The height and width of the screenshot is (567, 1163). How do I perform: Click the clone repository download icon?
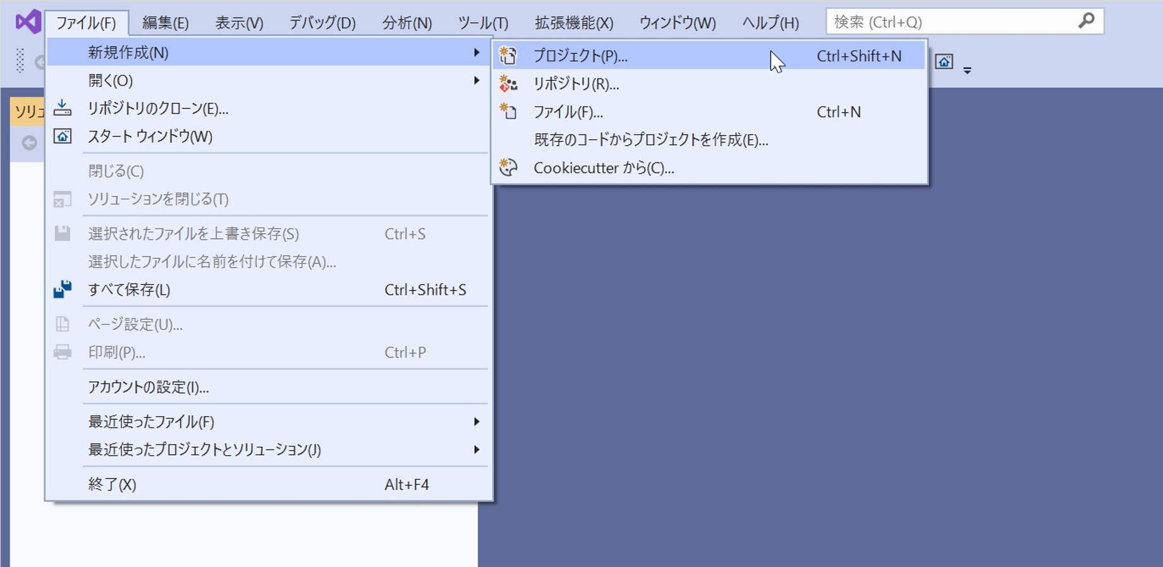(62, 108)
